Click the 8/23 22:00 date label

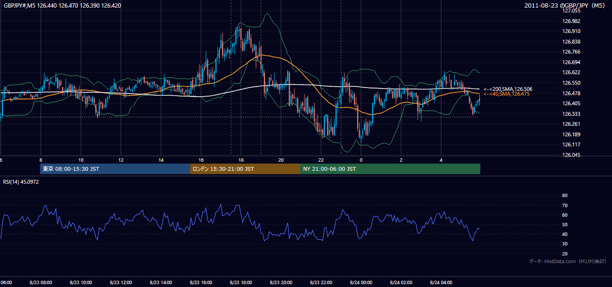tap(321, 283)
